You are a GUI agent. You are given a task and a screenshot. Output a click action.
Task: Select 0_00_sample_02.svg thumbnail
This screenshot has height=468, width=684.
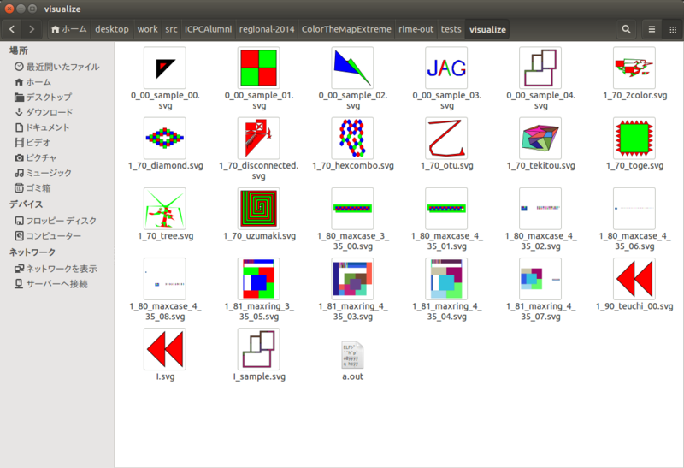coord(352,68)
